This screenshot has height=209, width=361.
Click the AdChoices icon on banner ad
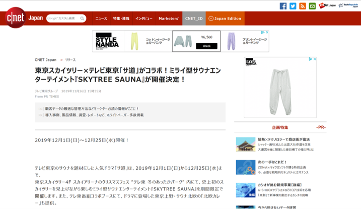pyautogui.click(x=263, y=32)
